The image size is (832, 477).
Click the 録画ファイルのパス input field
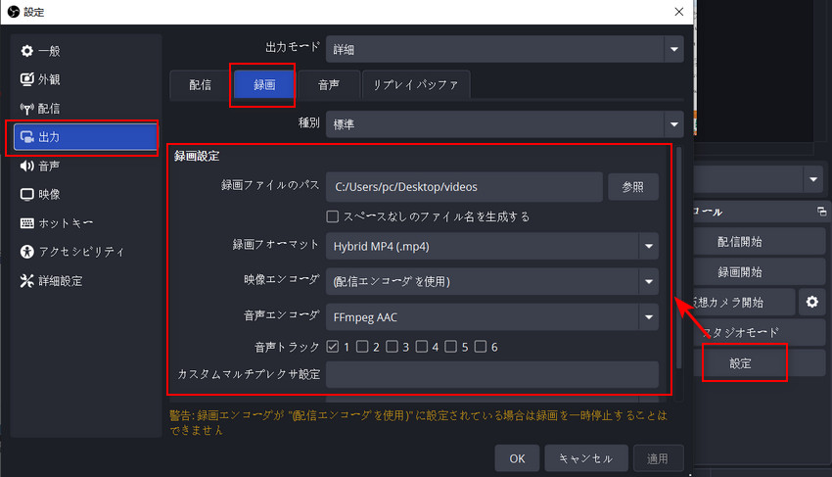[464, 187]
